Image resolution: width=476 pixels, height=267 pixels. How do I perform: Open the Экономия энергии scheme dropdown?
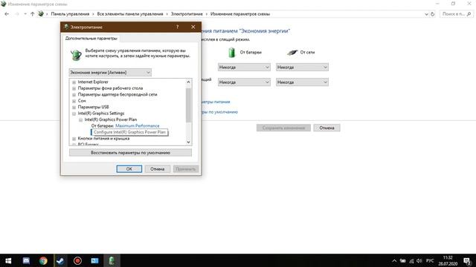(x=110, y=73)
